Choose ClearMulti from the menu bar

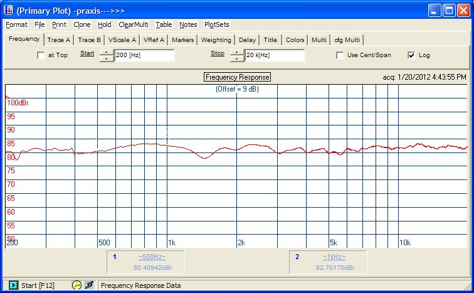click(x=134, y=24)
